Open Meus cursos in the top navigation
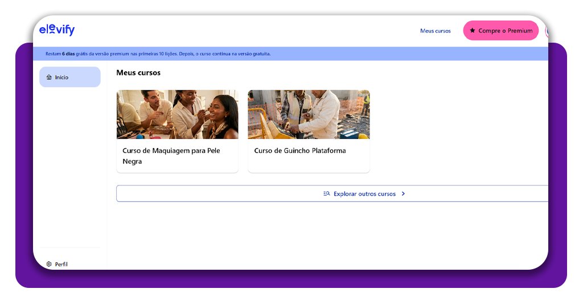 pyautogui.click(x=435, y=31)
